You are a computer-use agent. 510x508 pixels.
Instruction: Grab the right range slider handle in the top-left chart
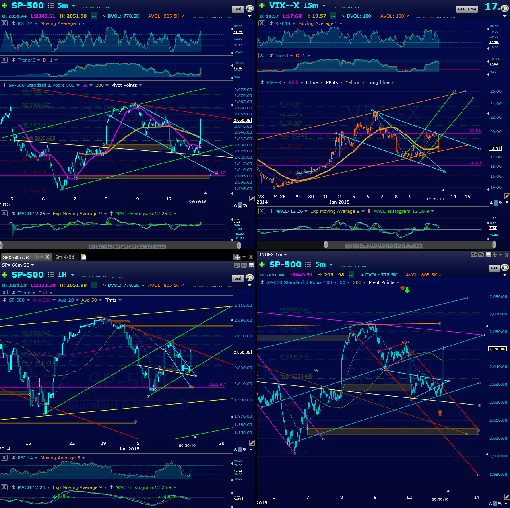[x=239, y=245]
